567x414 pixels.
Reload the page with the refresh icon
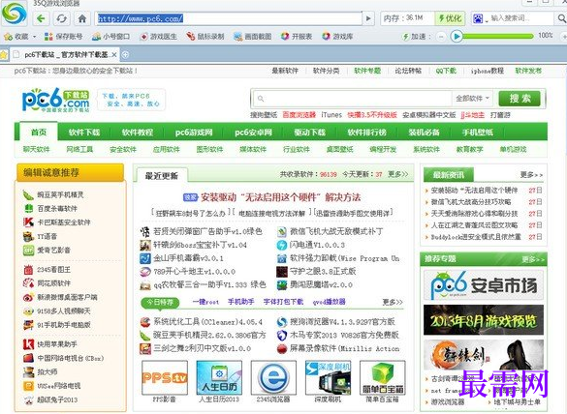tap(61, 18)
